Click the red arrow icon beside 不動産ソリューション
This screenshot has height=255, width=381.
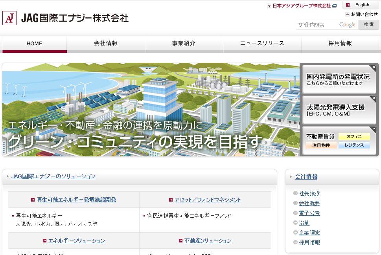(180, 241)
